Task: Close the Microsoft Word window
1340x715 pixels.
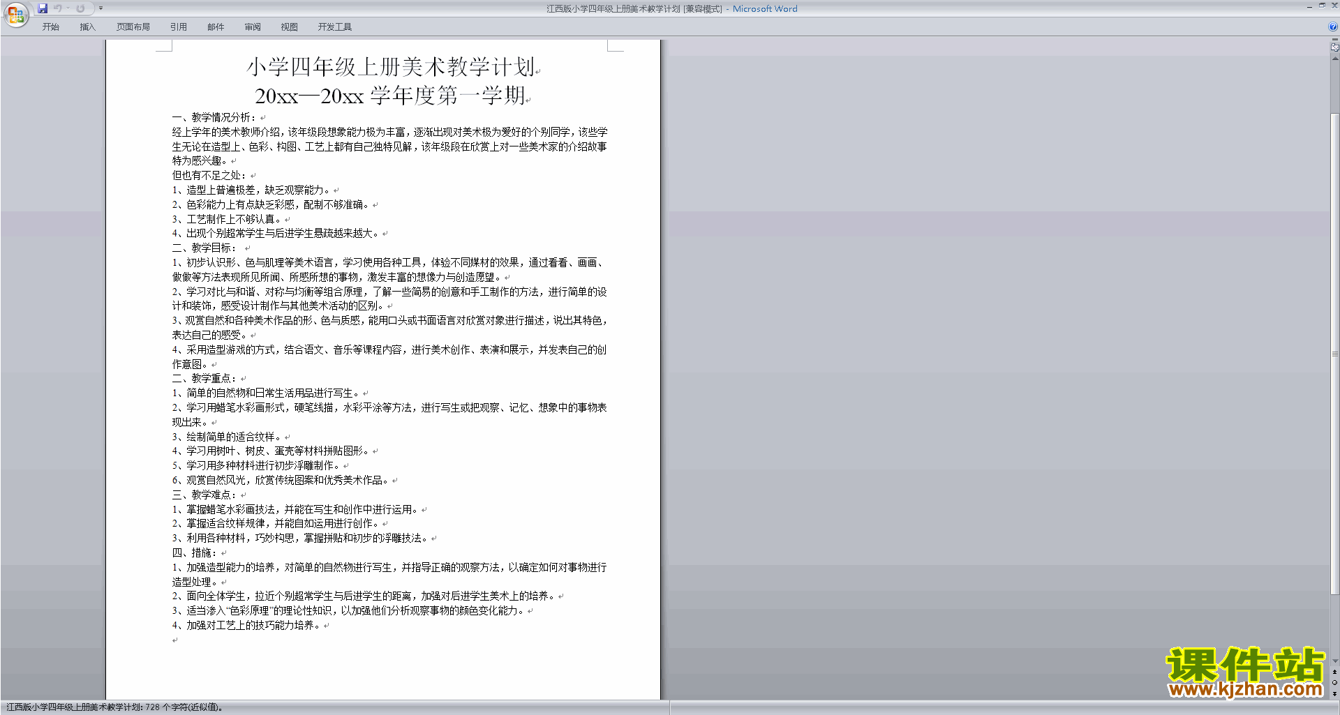Action: tap(1334, 6)
